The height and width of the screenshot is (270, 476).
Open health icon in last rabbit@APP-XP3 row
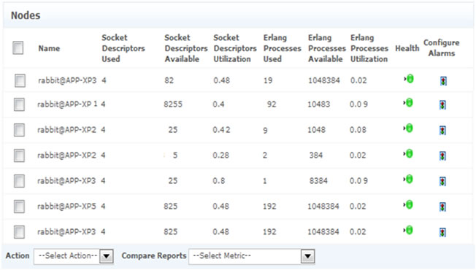pos(409,231)
